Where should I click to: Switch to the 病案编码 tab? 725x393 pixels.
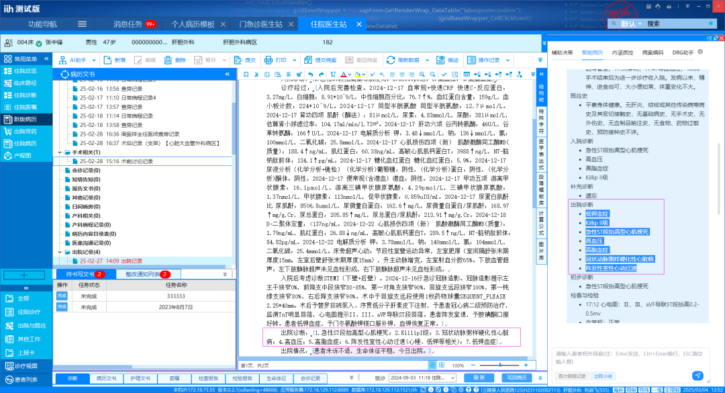[652, 53]
